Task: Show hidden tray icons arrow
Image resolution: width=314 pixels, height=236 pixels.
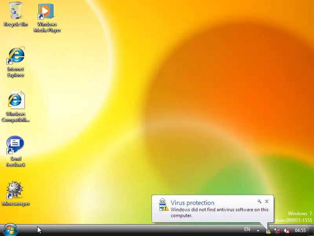Action: [x=258, y=230]
